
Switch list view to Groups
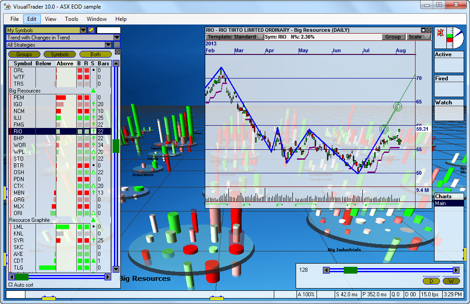[24, 54]
